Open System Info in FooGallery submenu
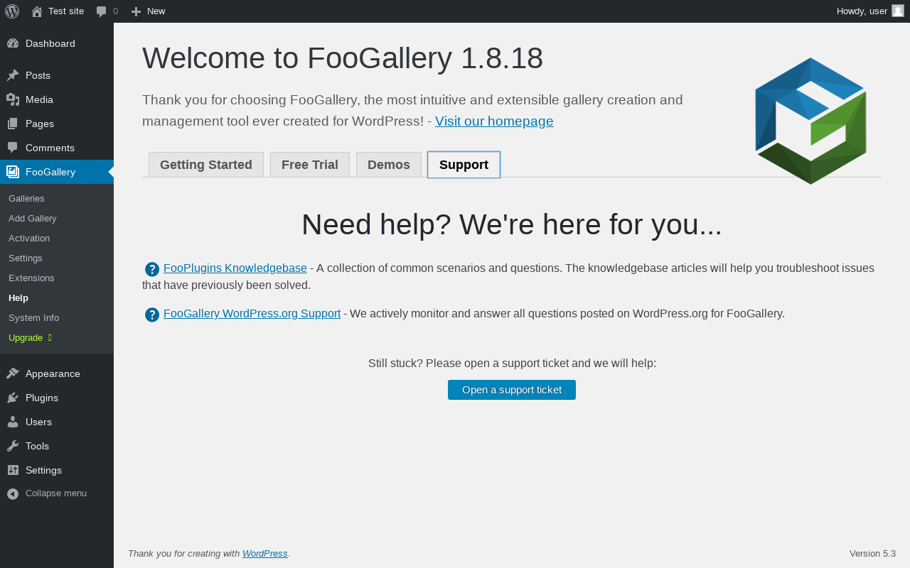The width and height of the screenshot is (910, 568). coord(33,318)
